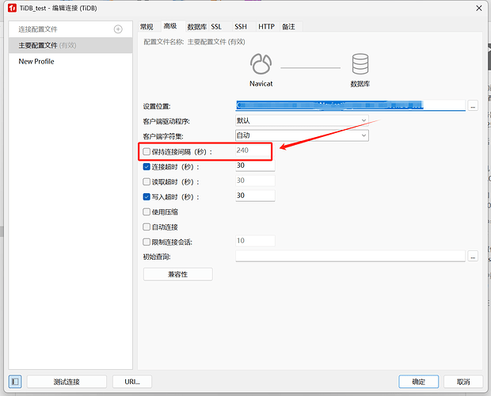
Task: Add a new connection profile with plus icon
Action: pos(118,29)
